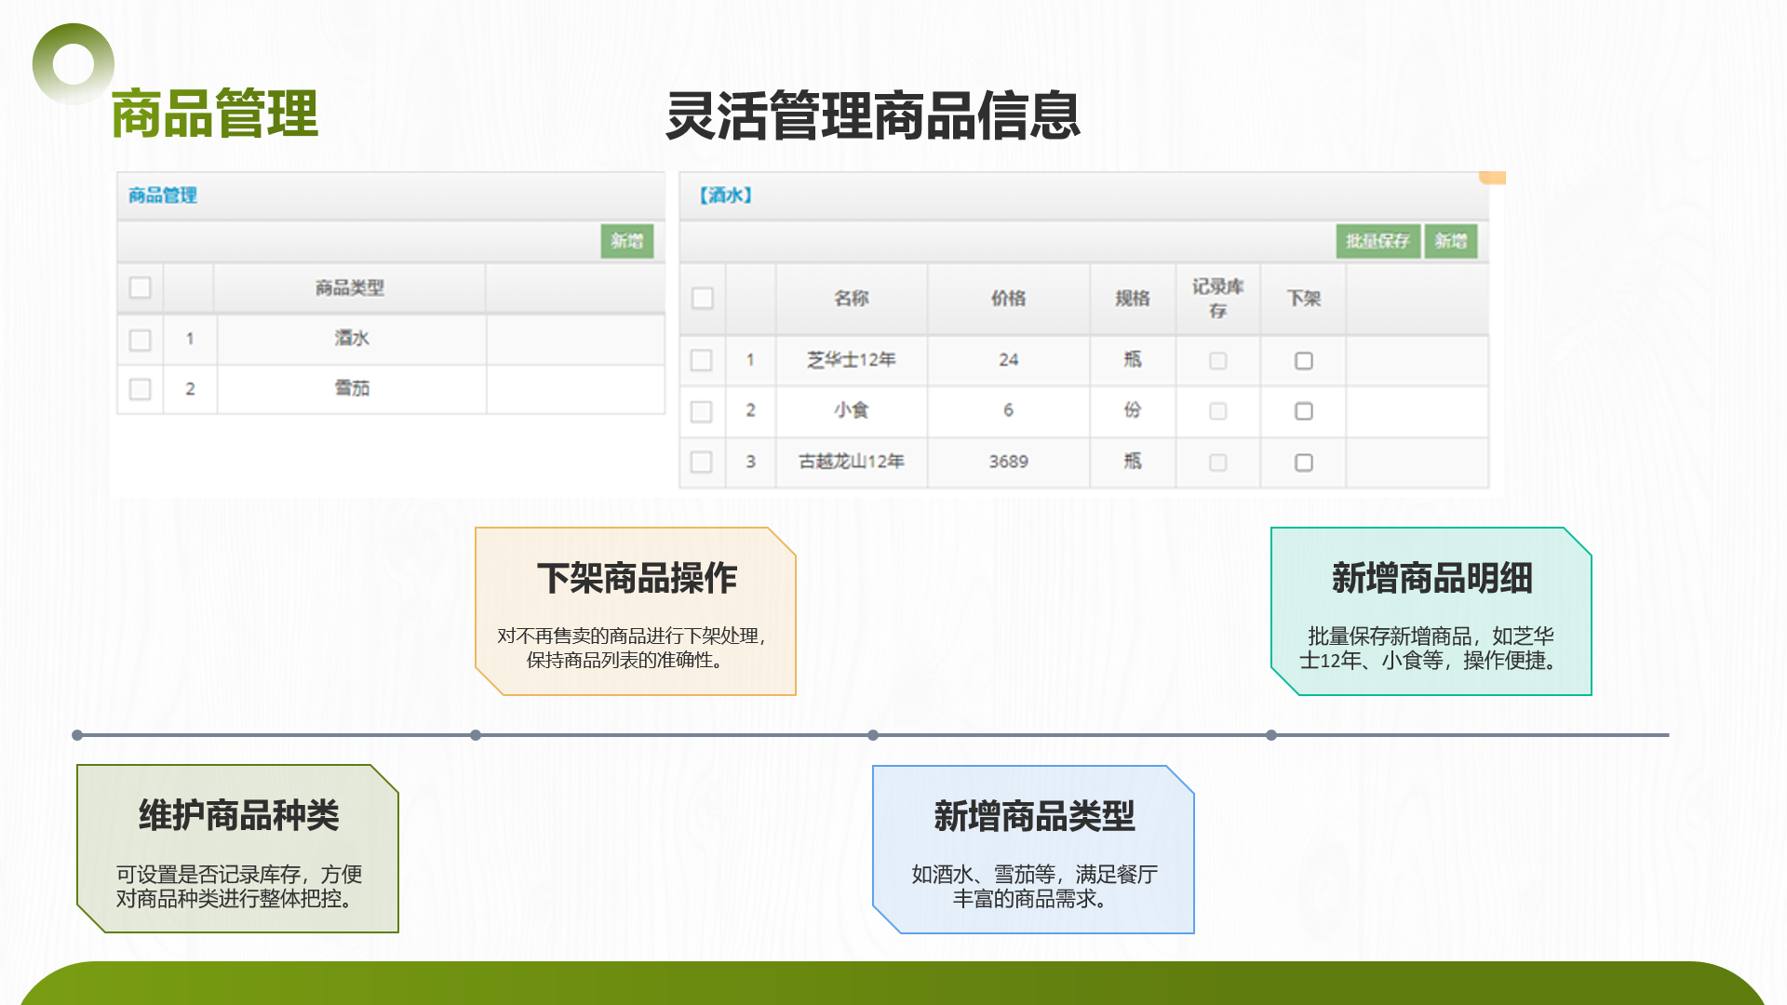This screenshot has width=1787, height=1005.
Task: Click the 新增商品明细 card
Action: pyautogui.click(x=1431, y=611)
